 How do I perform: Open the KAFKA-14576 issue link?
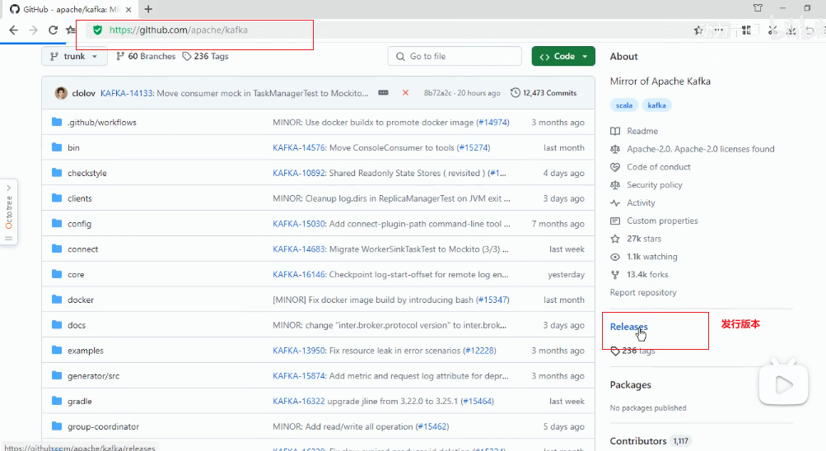point(299,148)
